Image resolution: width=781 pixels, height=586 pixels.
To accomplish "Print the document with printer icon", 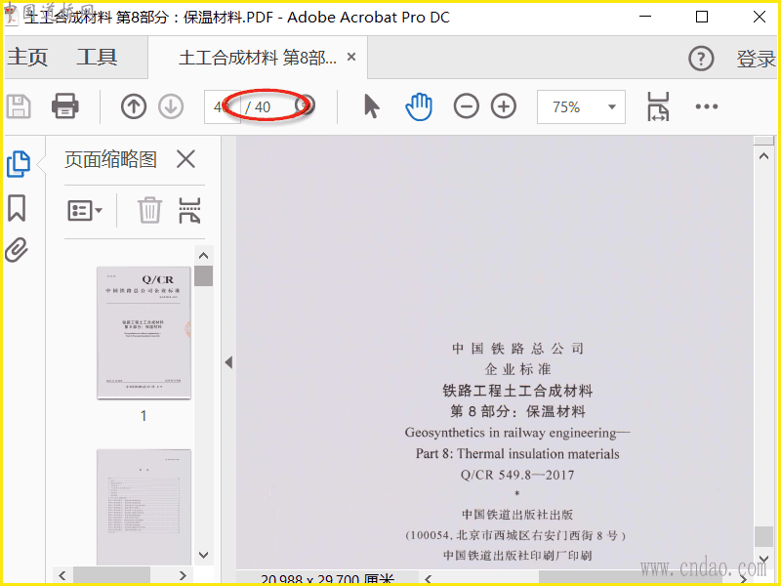I will (65, 106).
